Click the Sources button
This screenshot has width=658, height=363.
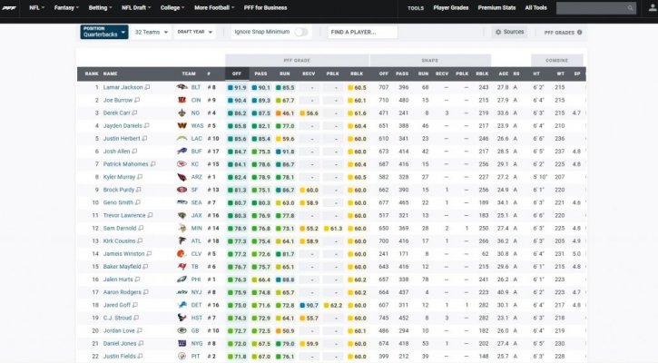coord(509,32)
